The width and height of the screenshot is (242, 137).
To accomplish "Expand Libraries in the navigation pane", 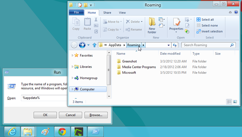I will point(72,66).
